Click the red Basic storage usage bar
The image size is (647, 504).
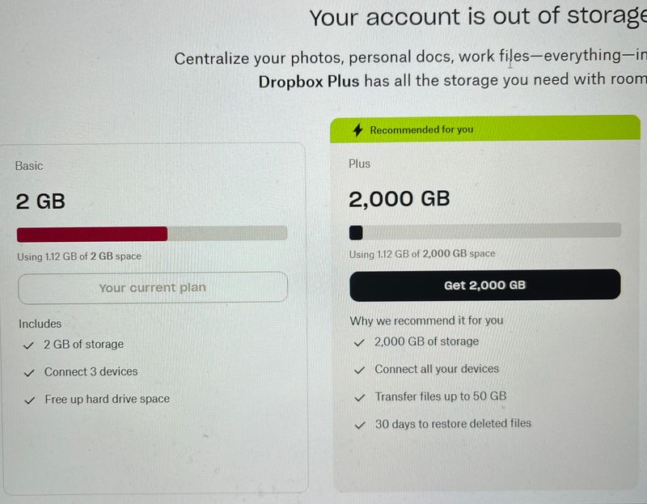pyautogui.click(x=92, y=234)
